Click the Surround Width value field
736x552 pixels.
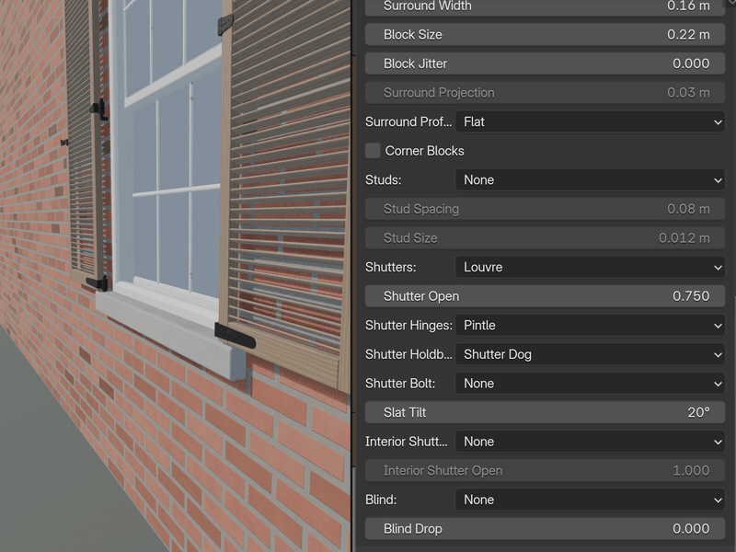545,7
